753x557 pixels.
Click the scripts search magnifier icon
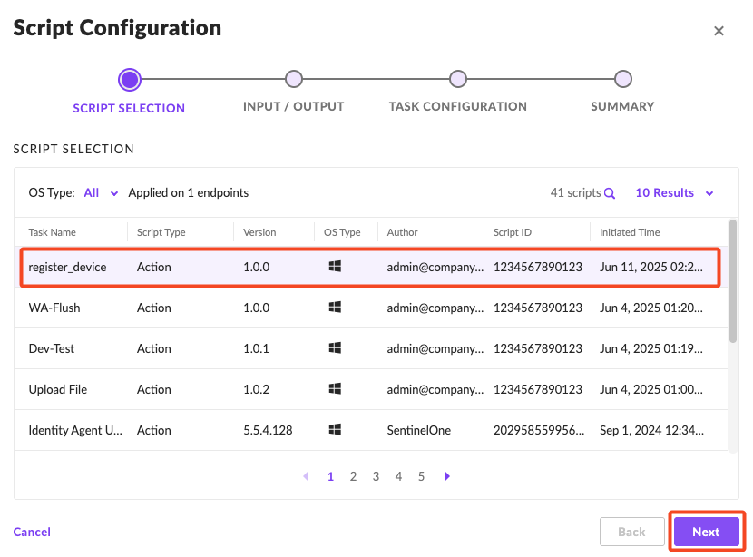click(610, 193)
